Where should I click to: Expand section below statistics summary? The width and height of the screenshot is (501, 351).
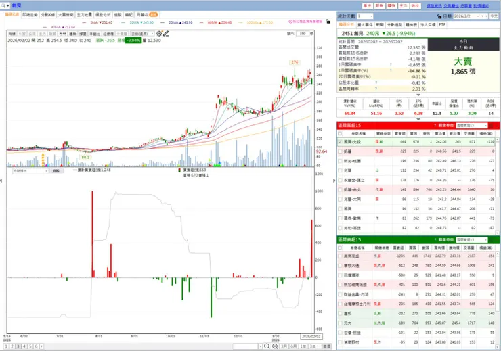(418, 95)
